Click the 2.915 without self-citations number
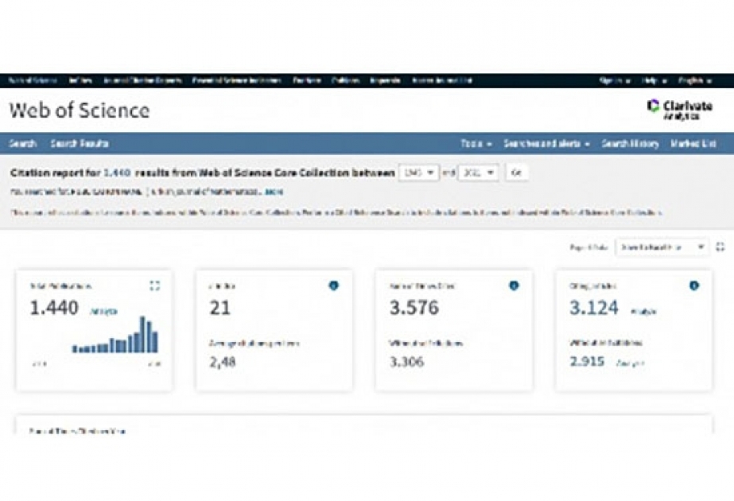The height and width of the screenshot is (501, 734). [x=587, y=362]
